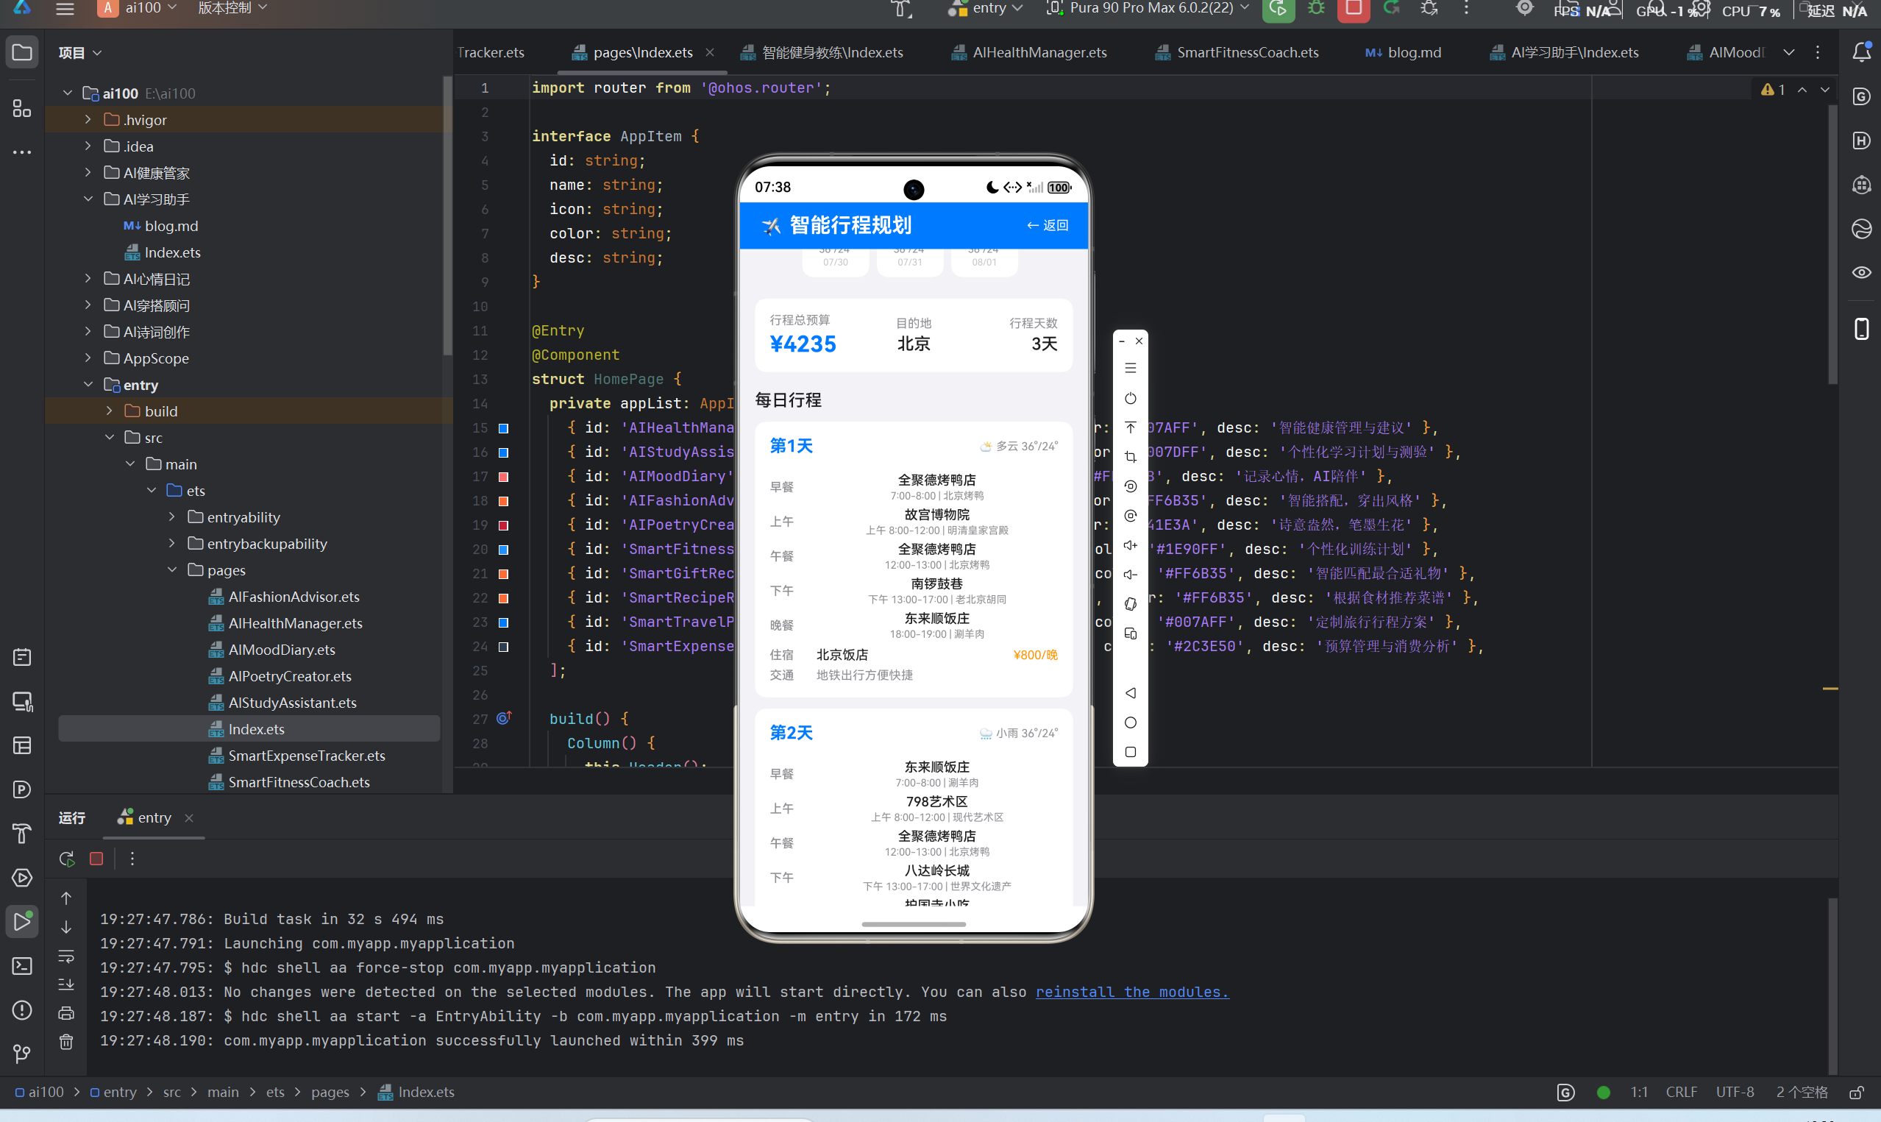1881x1122 pixels.
Task: Expand the entryability folder
Action: (172, 516)
